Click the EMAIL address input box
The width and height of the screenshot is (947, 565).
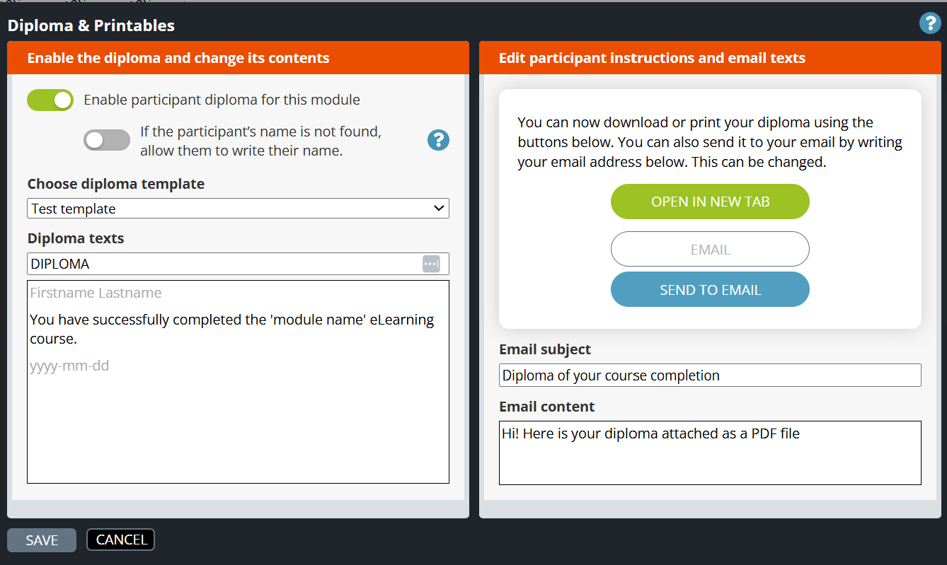[709, 250]
